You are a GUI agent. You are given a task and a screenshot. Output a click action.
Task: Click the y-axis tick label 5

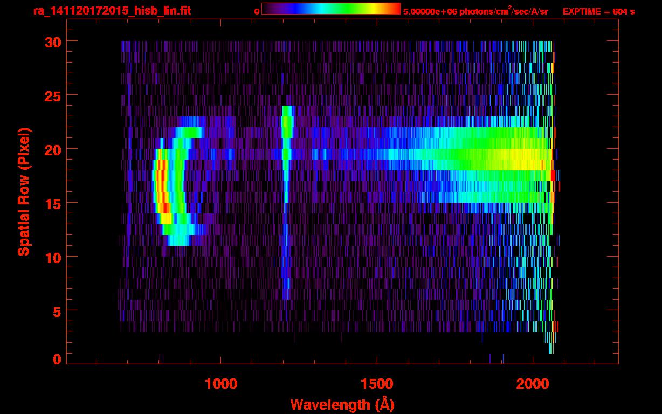(56, 311)
